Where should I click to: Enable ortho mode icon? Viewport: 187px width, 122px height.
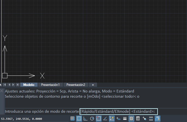click(85, 118)
